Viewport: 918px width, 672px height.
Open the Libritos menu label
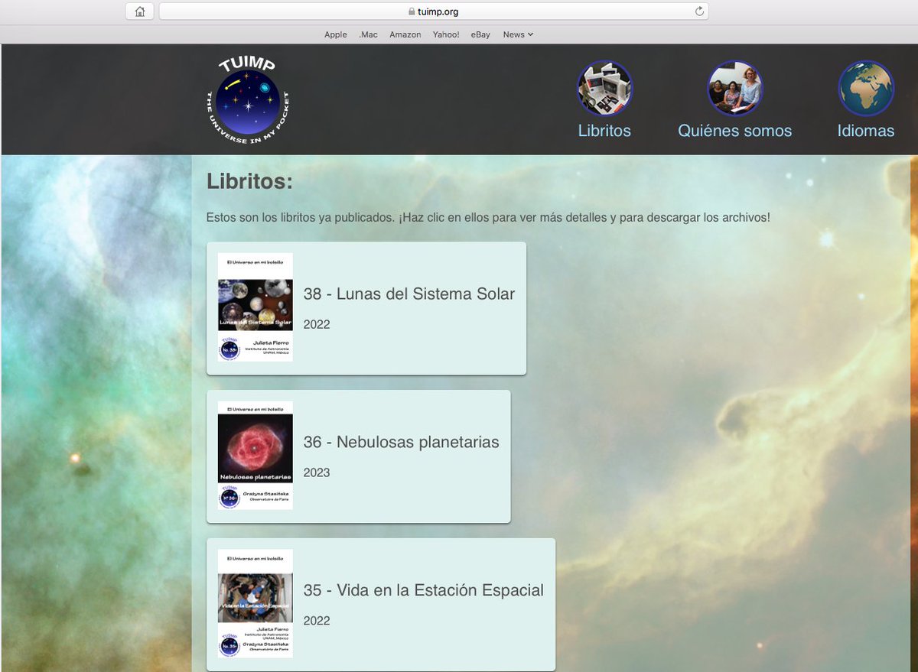coord(604,131)
